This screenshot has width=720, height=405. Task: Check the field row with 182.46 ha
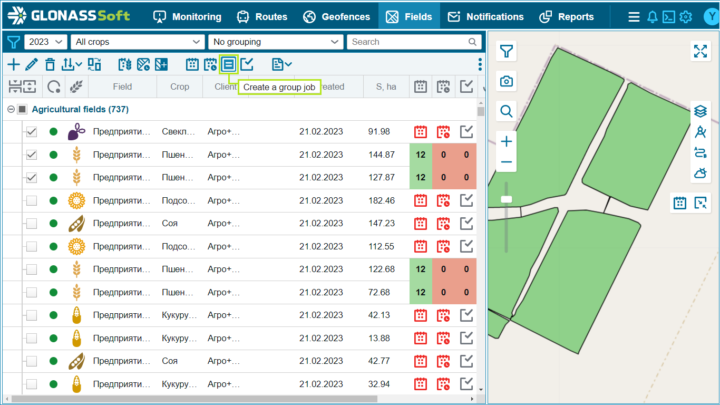pyautogui.click(x=32, y=200)
